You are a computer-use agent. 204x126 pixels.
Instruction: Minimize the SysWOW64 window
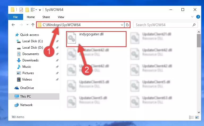(171, 10)
